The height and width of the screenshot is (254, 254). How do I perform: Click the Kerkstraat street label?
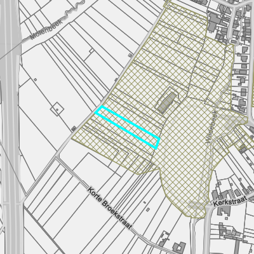coord(230,201)
